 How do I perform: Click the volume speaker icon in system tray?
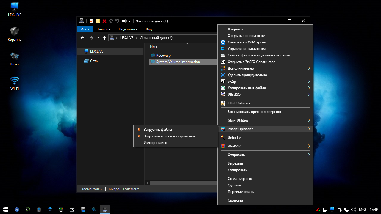(353, 210)
